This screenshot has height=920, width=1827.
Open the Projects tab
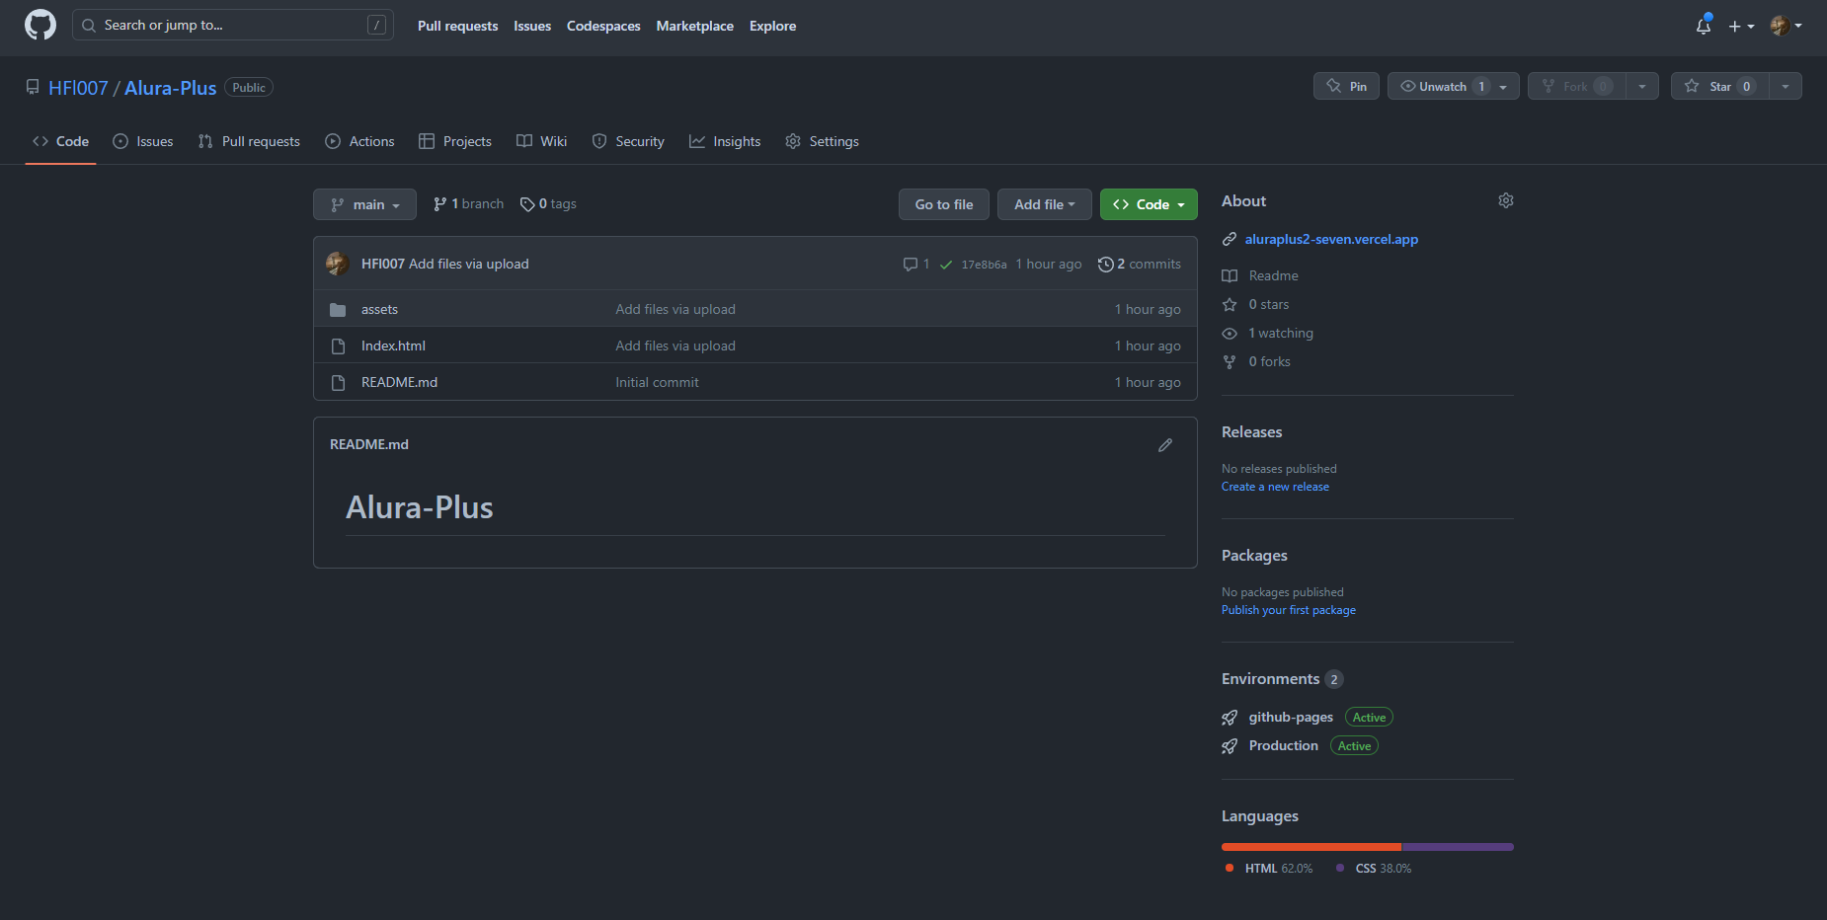tap(455, 141)
